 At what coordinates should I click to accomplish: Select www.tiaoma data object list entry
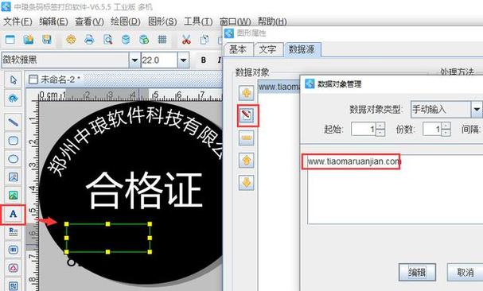279,87
